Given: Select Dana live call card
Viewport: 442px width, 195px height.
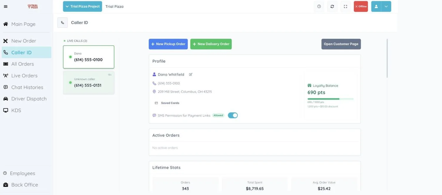Looking at the screenshot, I should click(89, 57).
